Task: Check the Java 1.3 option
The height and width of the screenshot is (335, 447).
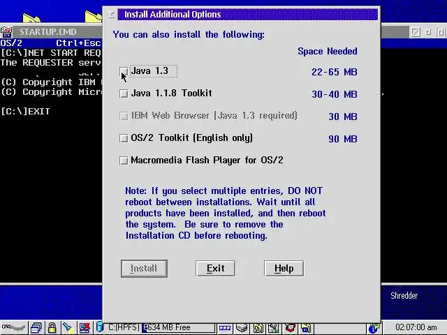Action: (x=124, y=71)
